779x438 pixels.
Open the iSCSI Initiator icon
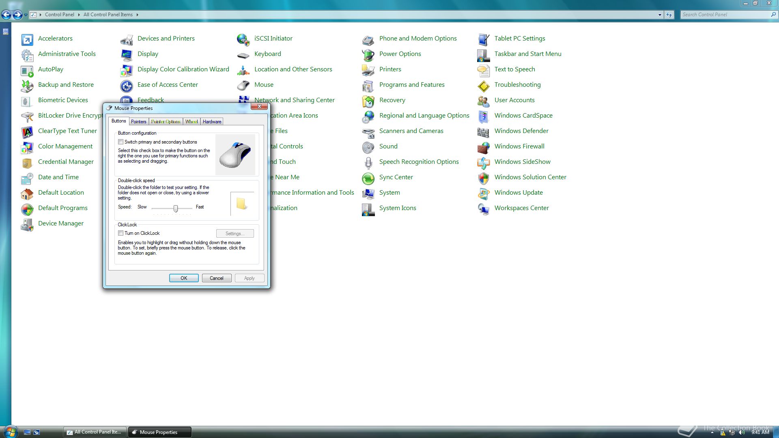pyautogui.click(x=243, y=39)
